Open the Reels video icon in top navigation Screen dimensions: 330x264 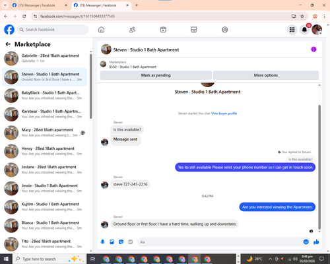[163, 30]
